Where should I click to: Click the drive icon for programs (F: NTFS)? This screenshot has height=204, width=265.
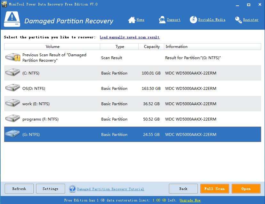[x=12, y=118]
